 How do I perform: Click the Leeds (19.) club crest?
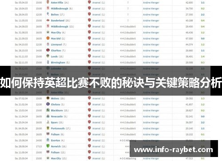[x=48, y=56]
